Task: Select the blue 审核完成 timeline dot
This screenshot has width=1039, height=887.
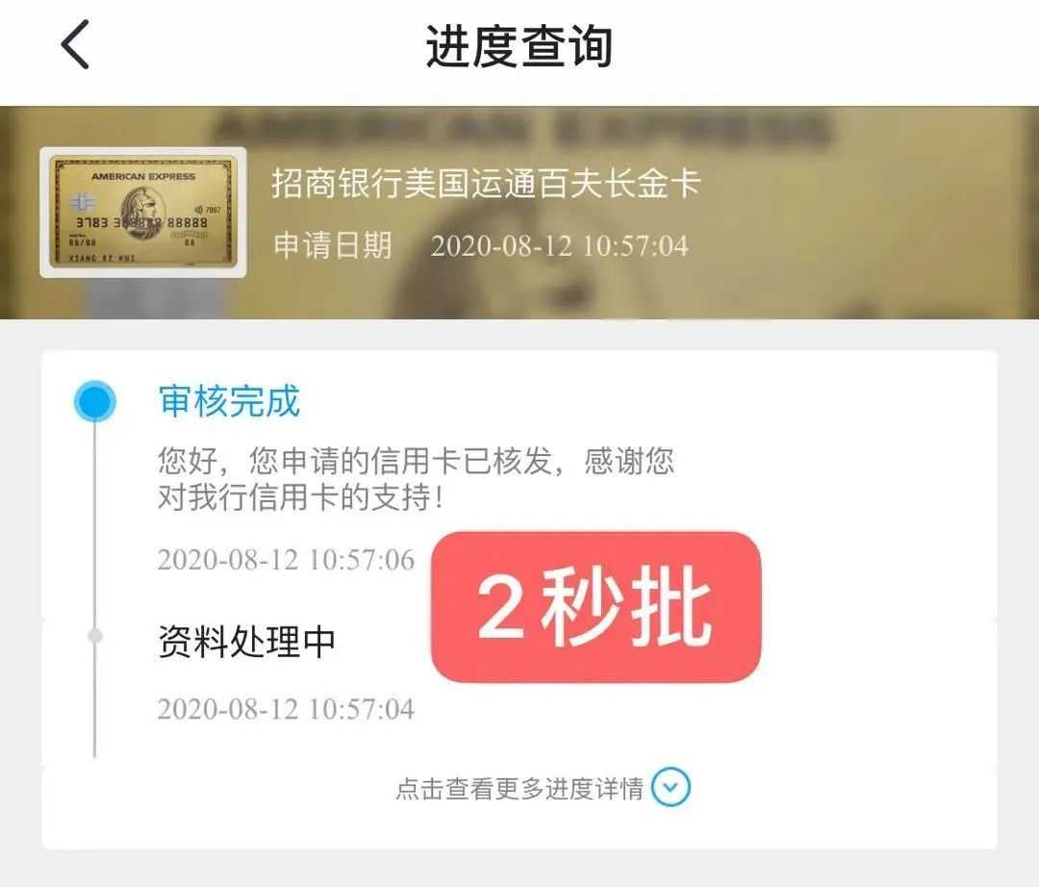Action: coord(94,401)
